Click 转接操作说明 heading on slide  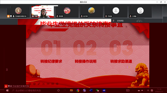click(x=86, y=61)
